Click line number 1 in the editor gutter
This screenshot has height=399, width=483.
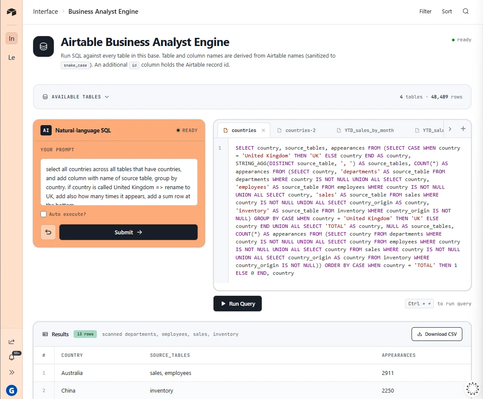(x=220, y=148)
